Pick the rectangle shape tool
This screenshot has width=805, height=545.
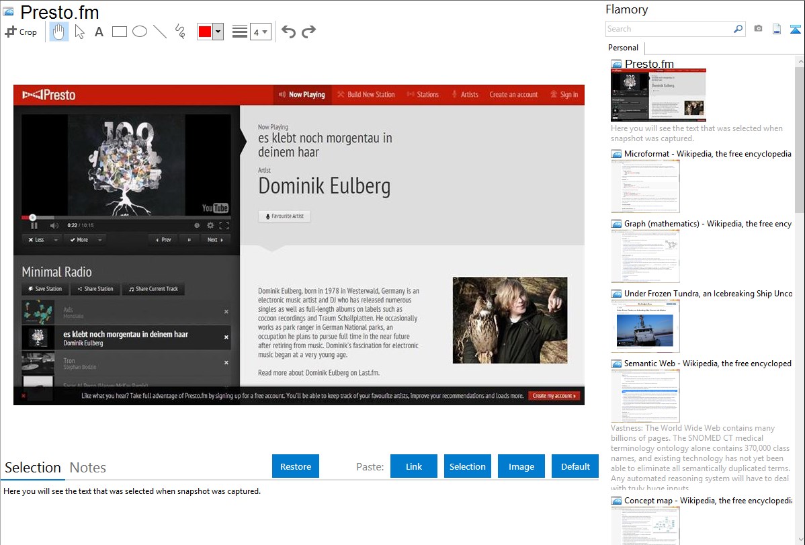tap(120, 32)
